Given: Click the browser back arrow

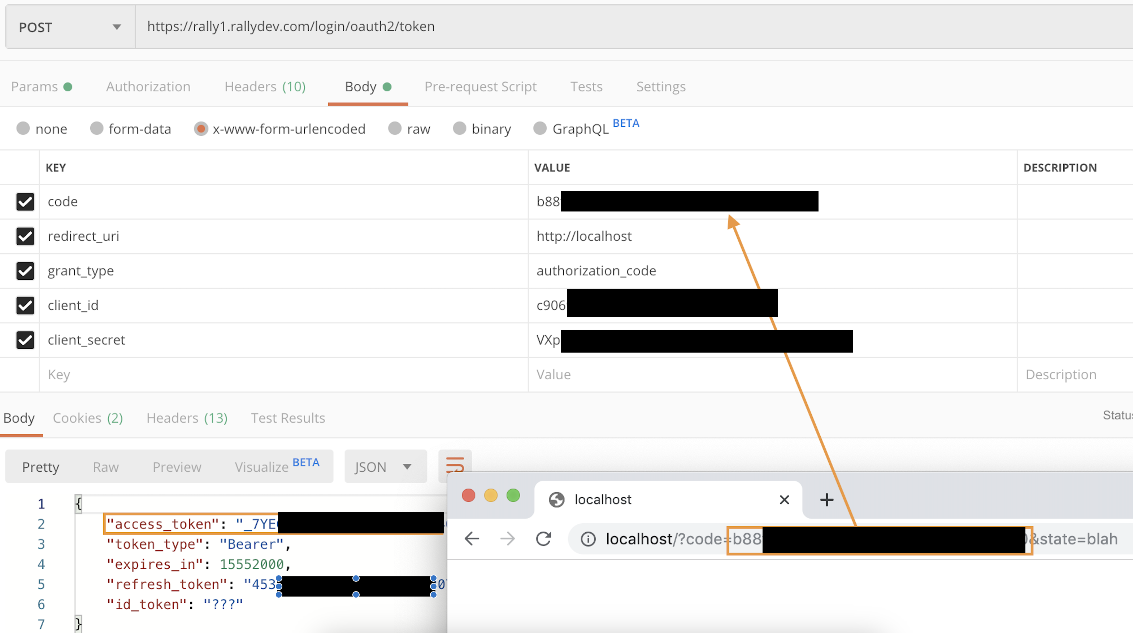Looking at the screenshot, I should (x=472, y=538).
